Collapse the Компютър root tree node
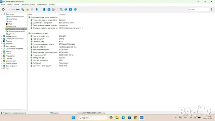Image resolution: width=215 pixels, height=121 pixels. (1, 14)
